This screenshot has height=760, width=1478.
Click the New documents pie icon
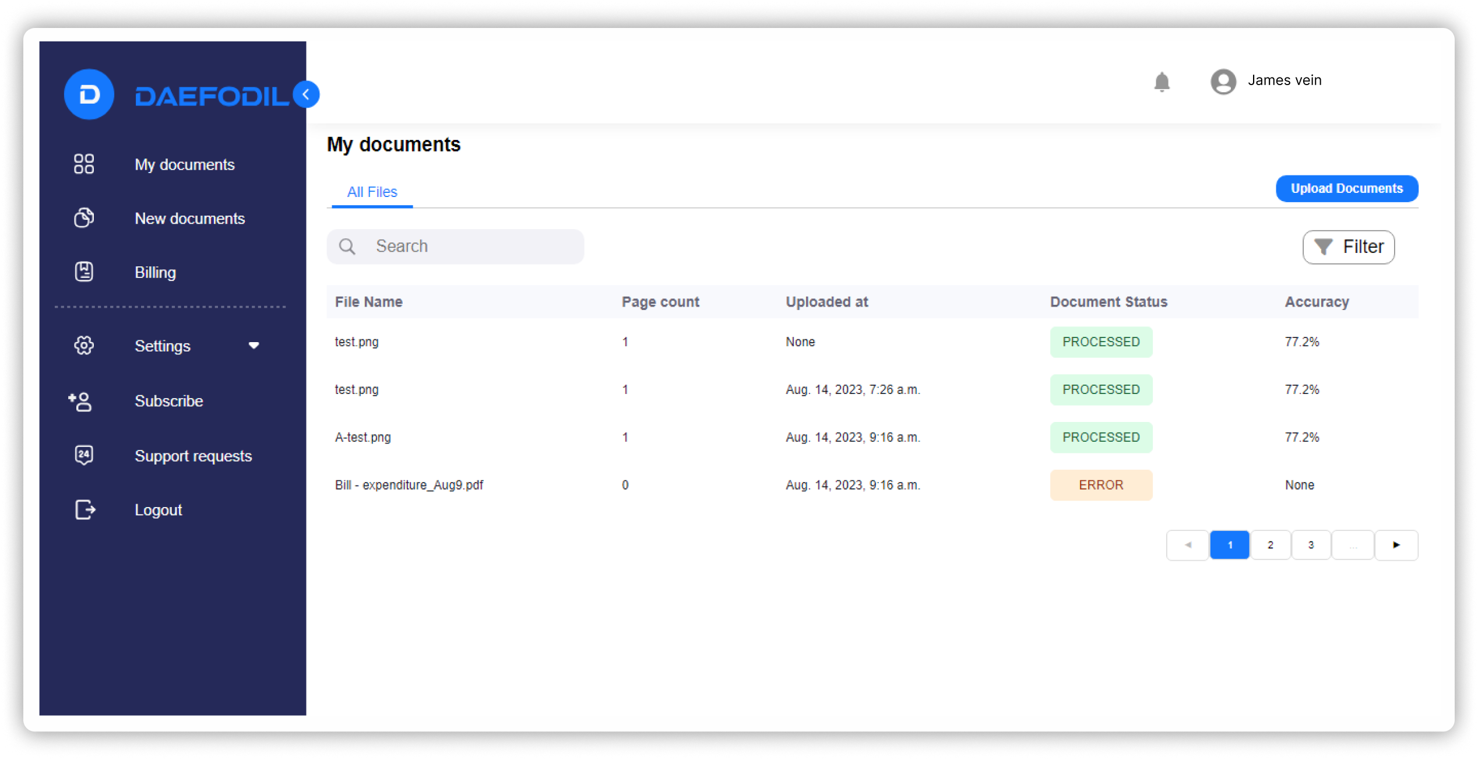pyautogui.click(x=84, y=218)
